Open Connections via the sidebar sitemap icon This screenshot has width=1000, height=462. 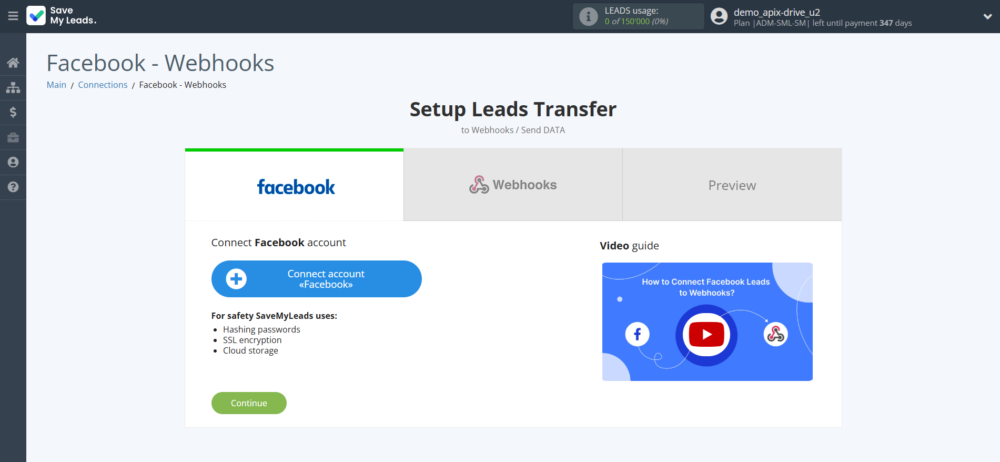tap(13, 87)
